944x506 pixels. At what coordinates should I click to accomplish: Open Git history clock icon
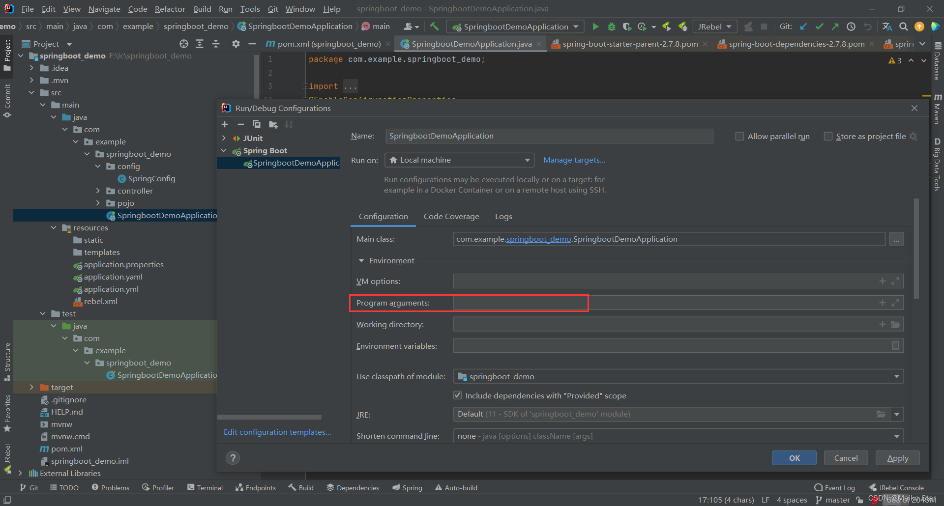pos(851,27)
